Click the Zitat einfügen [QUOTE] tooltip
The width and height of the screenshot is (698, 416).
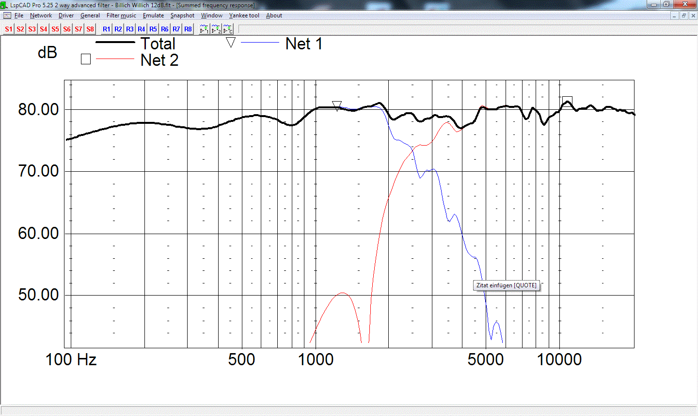pyautogui.click(x=507, y=285)
